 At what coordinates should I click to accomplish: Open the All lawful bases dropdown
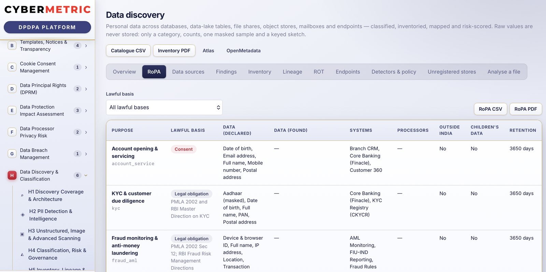[x=164, y=107]
